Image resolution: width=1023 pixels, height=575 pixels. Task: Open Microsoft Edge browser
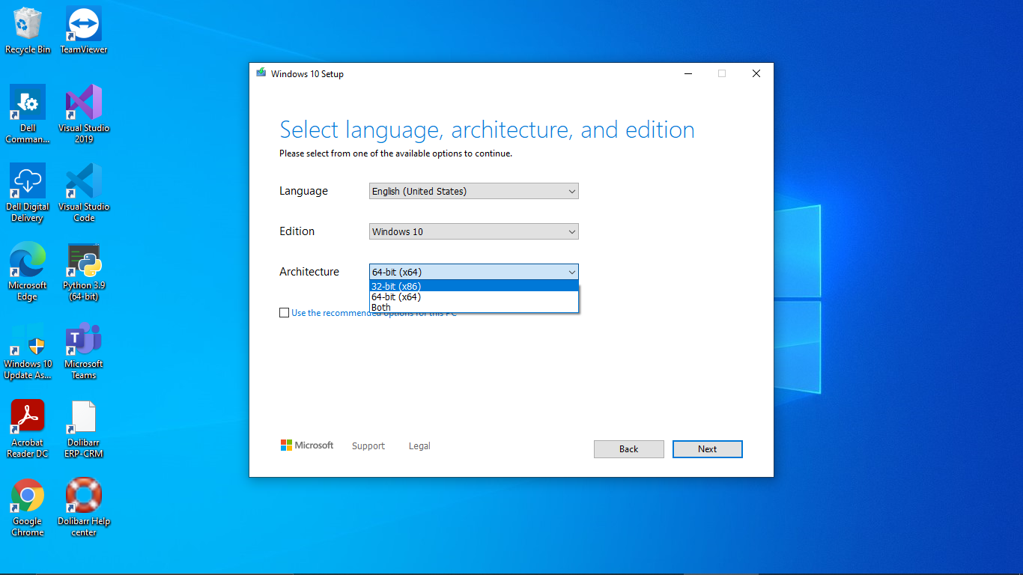click(x=28, y=260)
